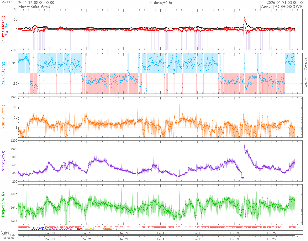
Task: Select the yellow suspect legend entry
Action: click(89, 228)
